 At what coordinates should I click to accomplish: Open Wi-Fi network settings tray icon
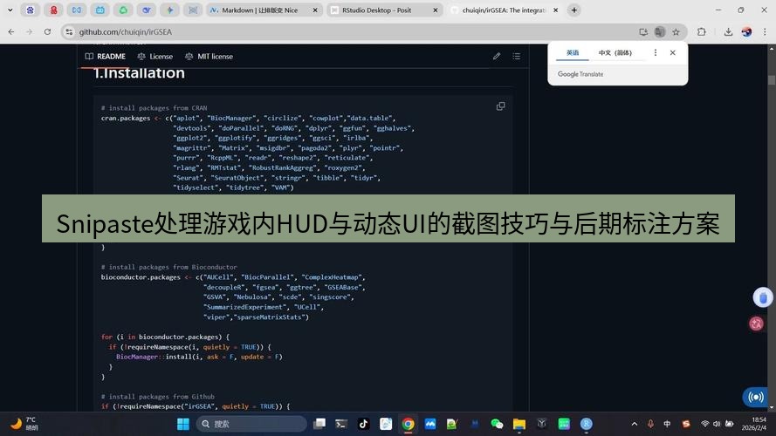(x=705, y=424)
